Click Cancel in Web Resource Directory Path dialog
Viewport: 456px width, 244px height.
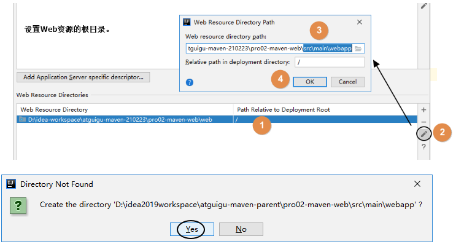(x=347, y=82)
